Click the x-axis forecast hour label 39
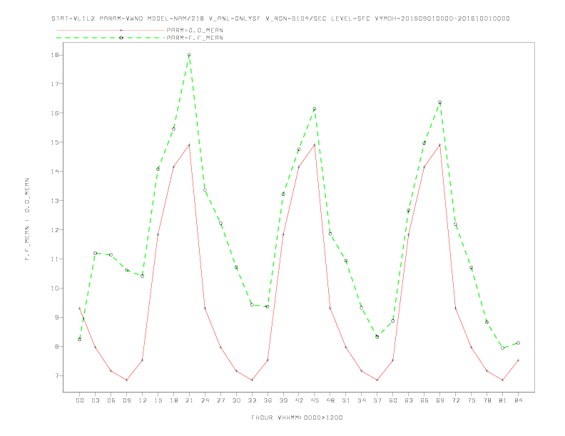The height and width of the screenshot is (436, 565). [x=283, y=400]
